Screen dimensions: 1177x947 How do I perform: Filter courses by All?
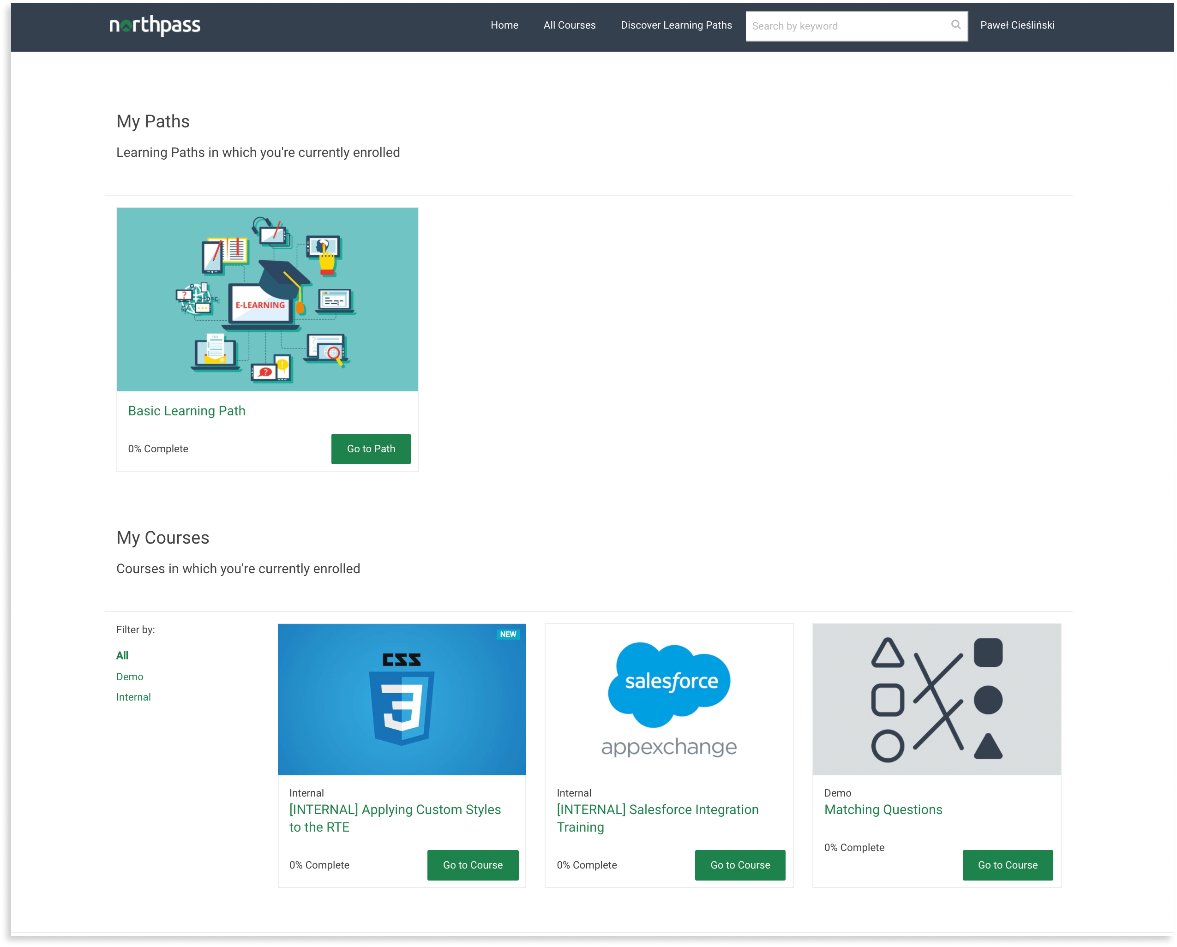(122, 655)
